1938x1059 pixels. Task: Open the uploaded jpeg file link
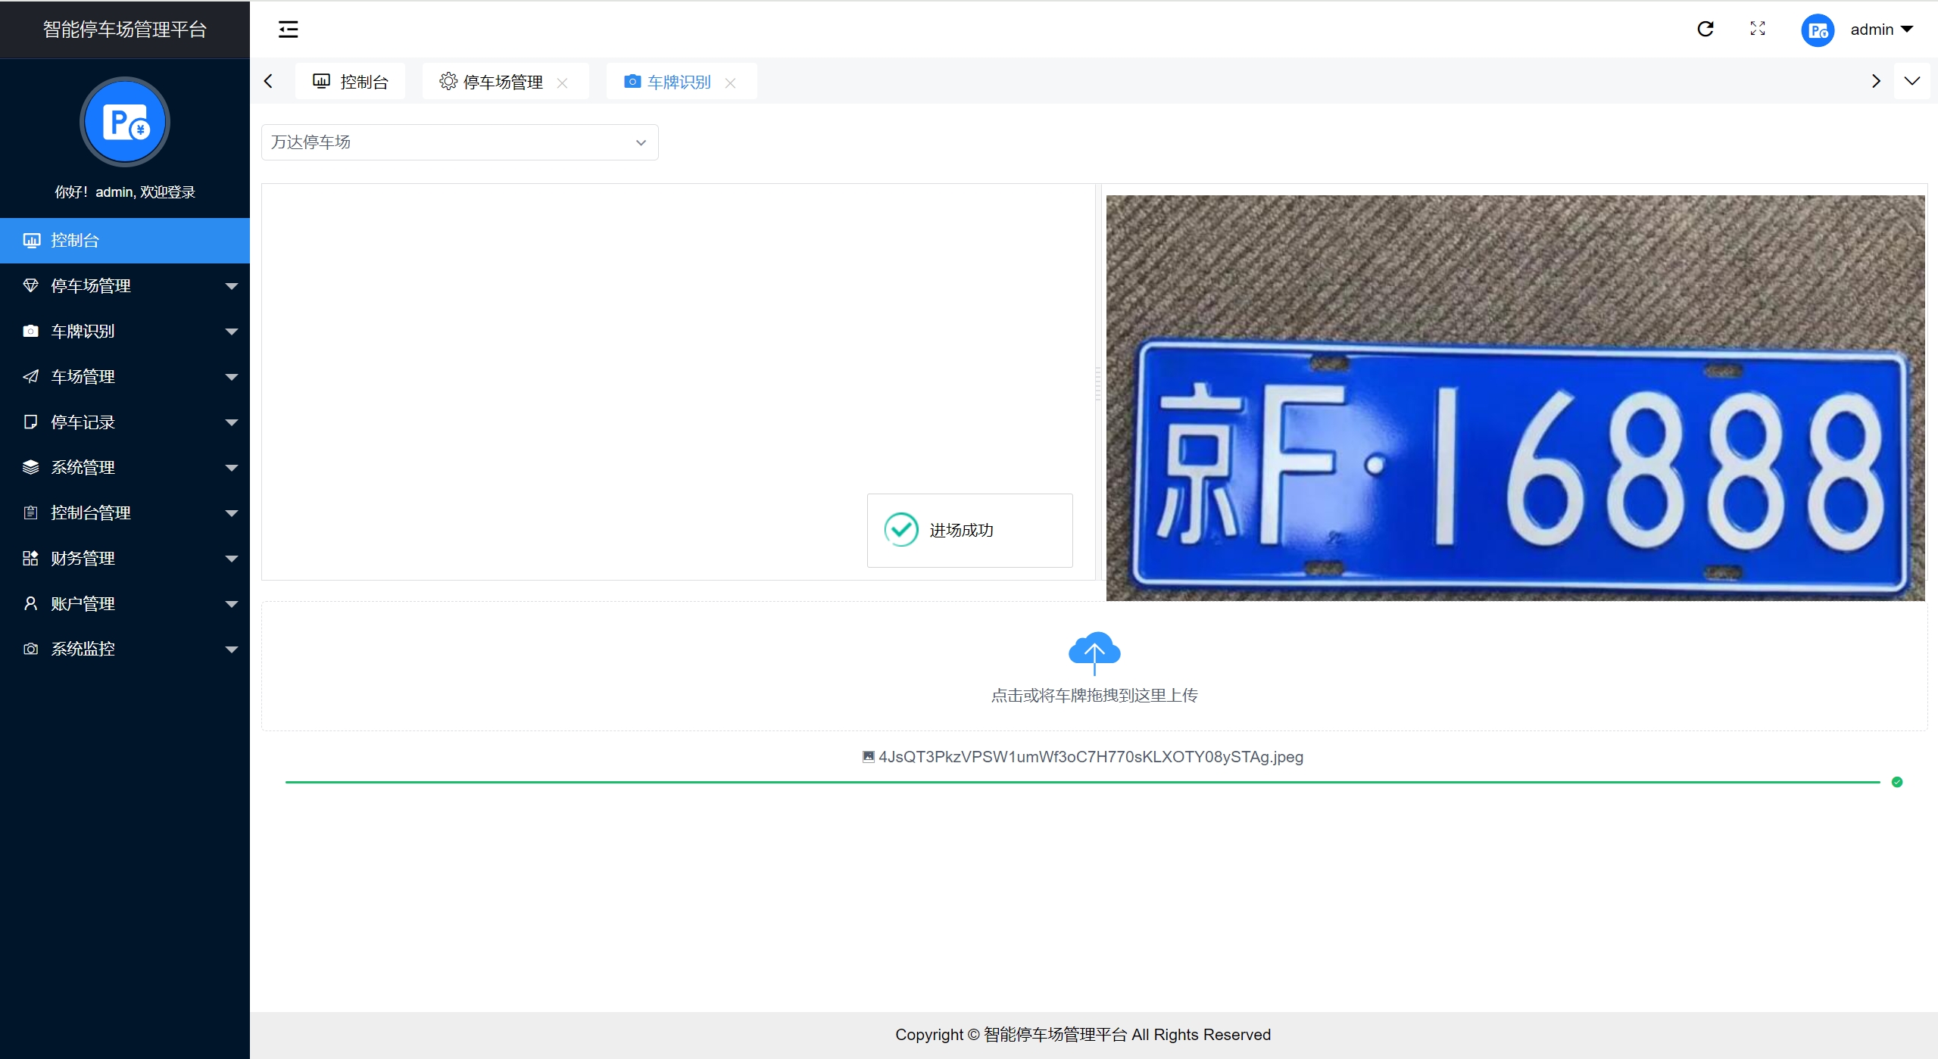pyautogui.click(x=1090, y=757)
